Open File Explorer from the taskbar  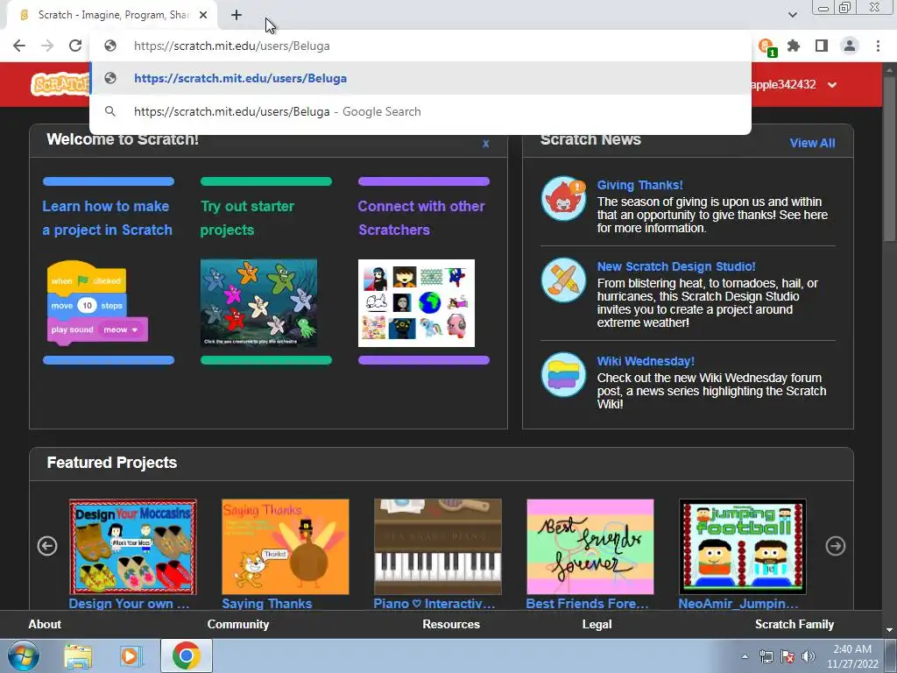pos(77,656)
